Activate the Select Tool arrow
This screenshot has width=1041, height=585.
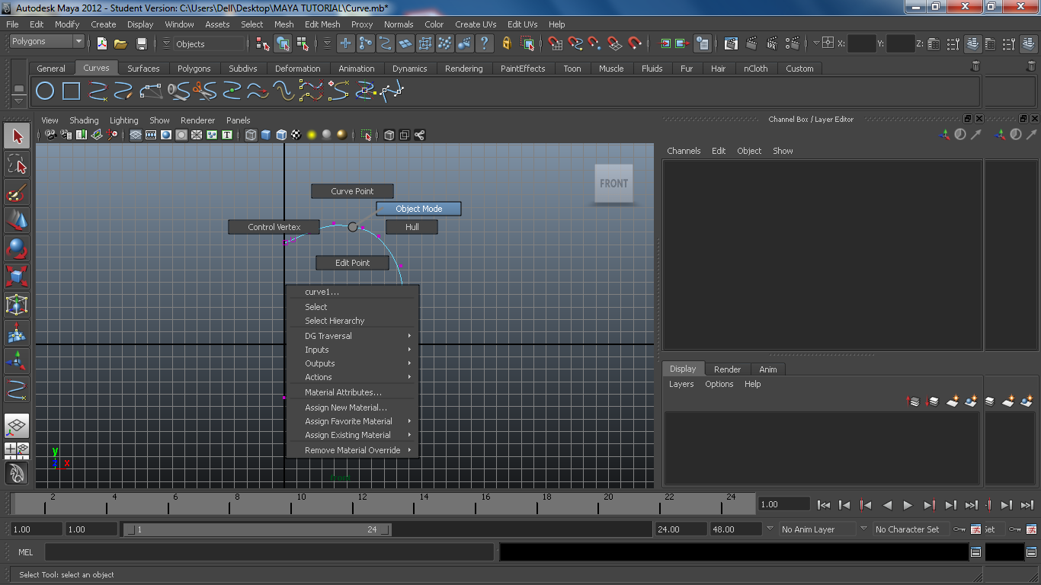pos(17,136)
